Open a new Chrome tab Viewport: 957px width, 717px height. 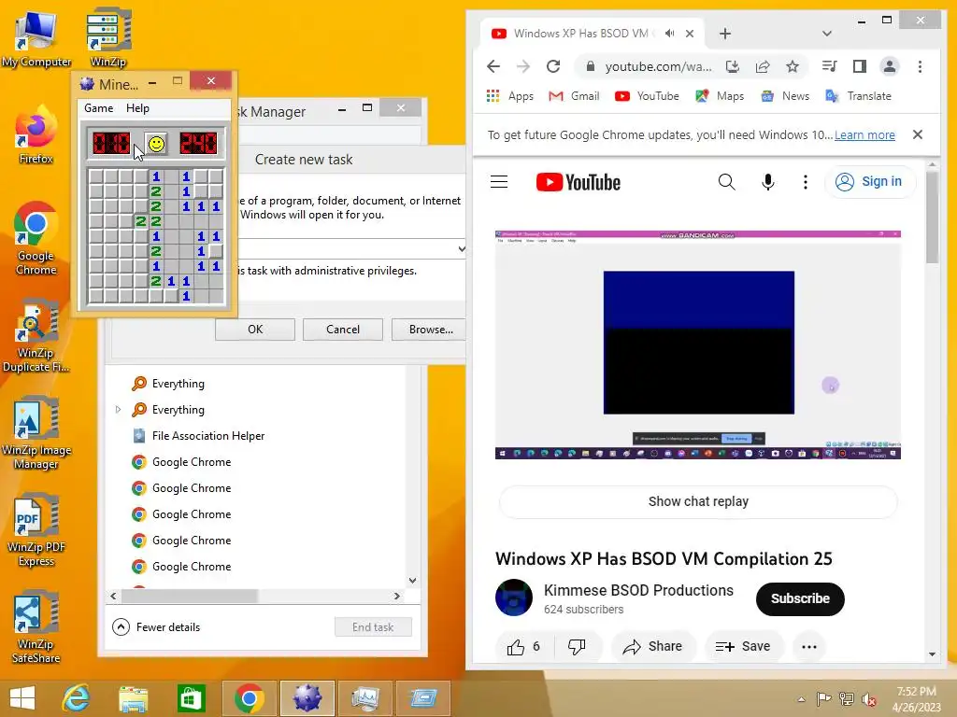click(x=725, y=34)
